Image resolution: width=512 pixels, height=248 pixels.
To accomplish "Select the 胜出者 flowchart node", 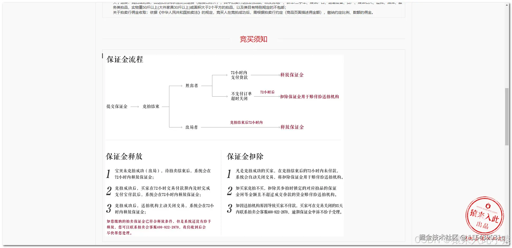I will point(191,85).
